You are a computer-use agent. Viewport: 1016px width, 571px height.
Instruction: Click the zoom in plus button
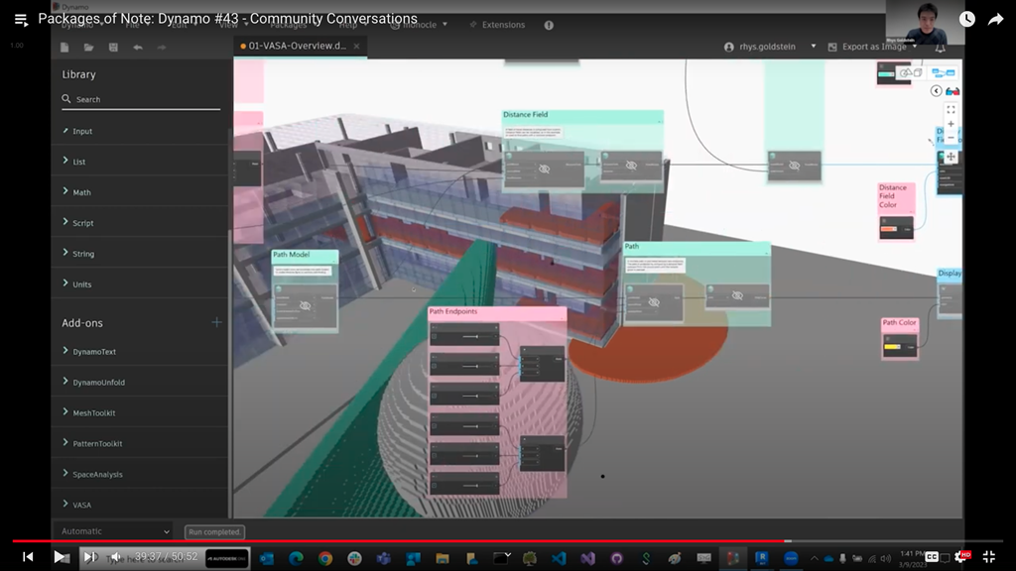click(x=951, y=125)
